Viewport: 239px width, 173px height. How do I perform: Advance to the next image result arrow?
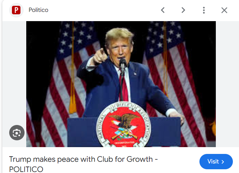(183, 10)
